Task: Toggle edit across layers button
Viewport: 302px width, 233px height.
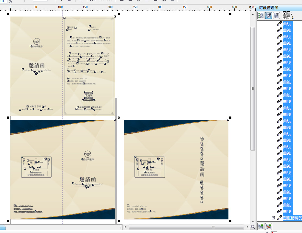Action: tap(269, 16)
